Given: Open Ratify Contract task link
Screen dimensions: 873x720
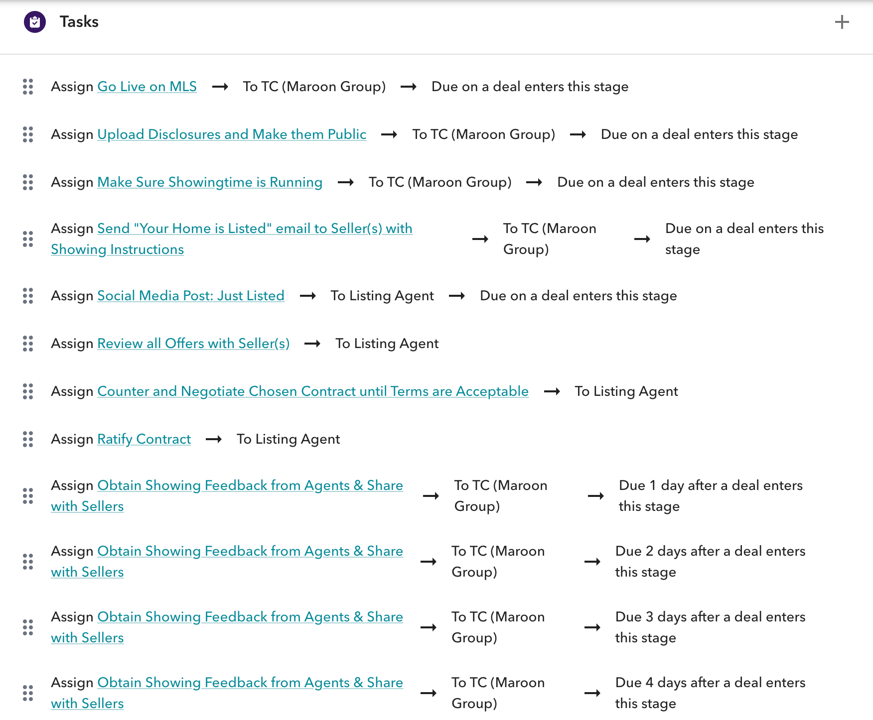Looking at the screenshot, I should (144, 439).
